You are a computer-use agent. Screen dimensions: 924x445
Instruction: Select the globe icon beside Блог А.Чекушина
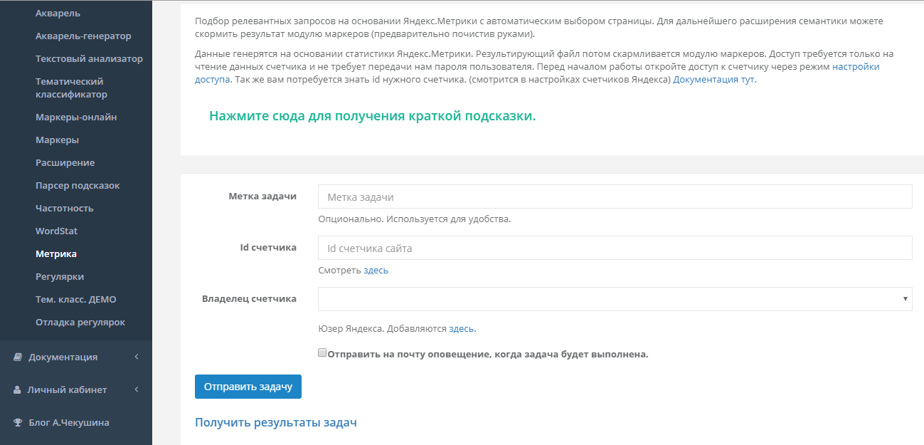[x=16, y=422]
